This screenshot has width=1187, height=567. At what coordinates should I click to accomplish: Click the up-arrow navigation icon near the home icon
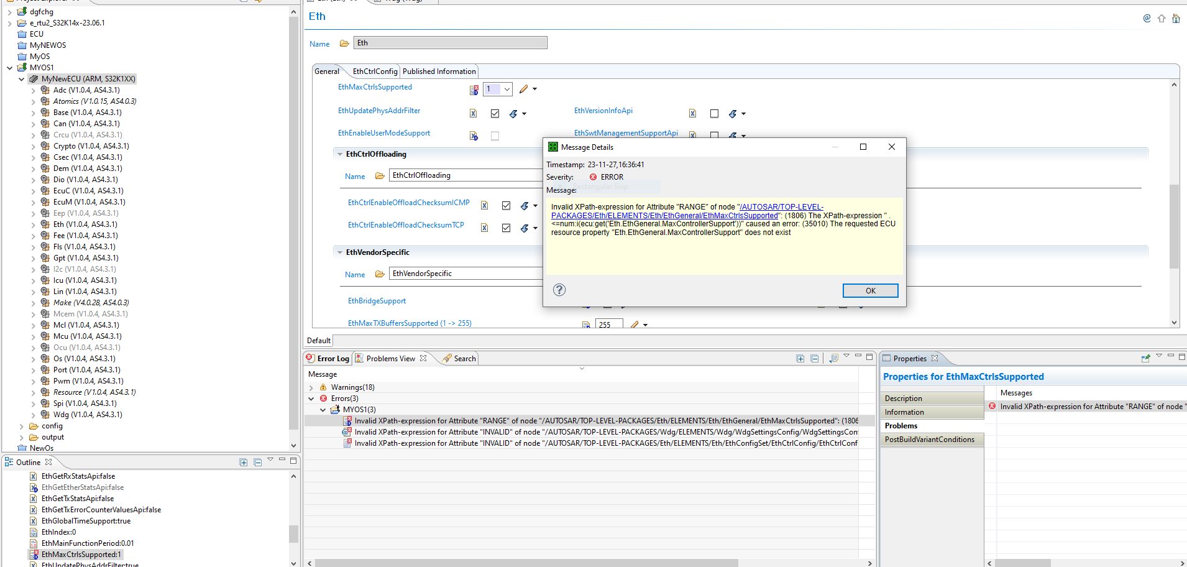pyautogui.click(x=1162, y=18)
